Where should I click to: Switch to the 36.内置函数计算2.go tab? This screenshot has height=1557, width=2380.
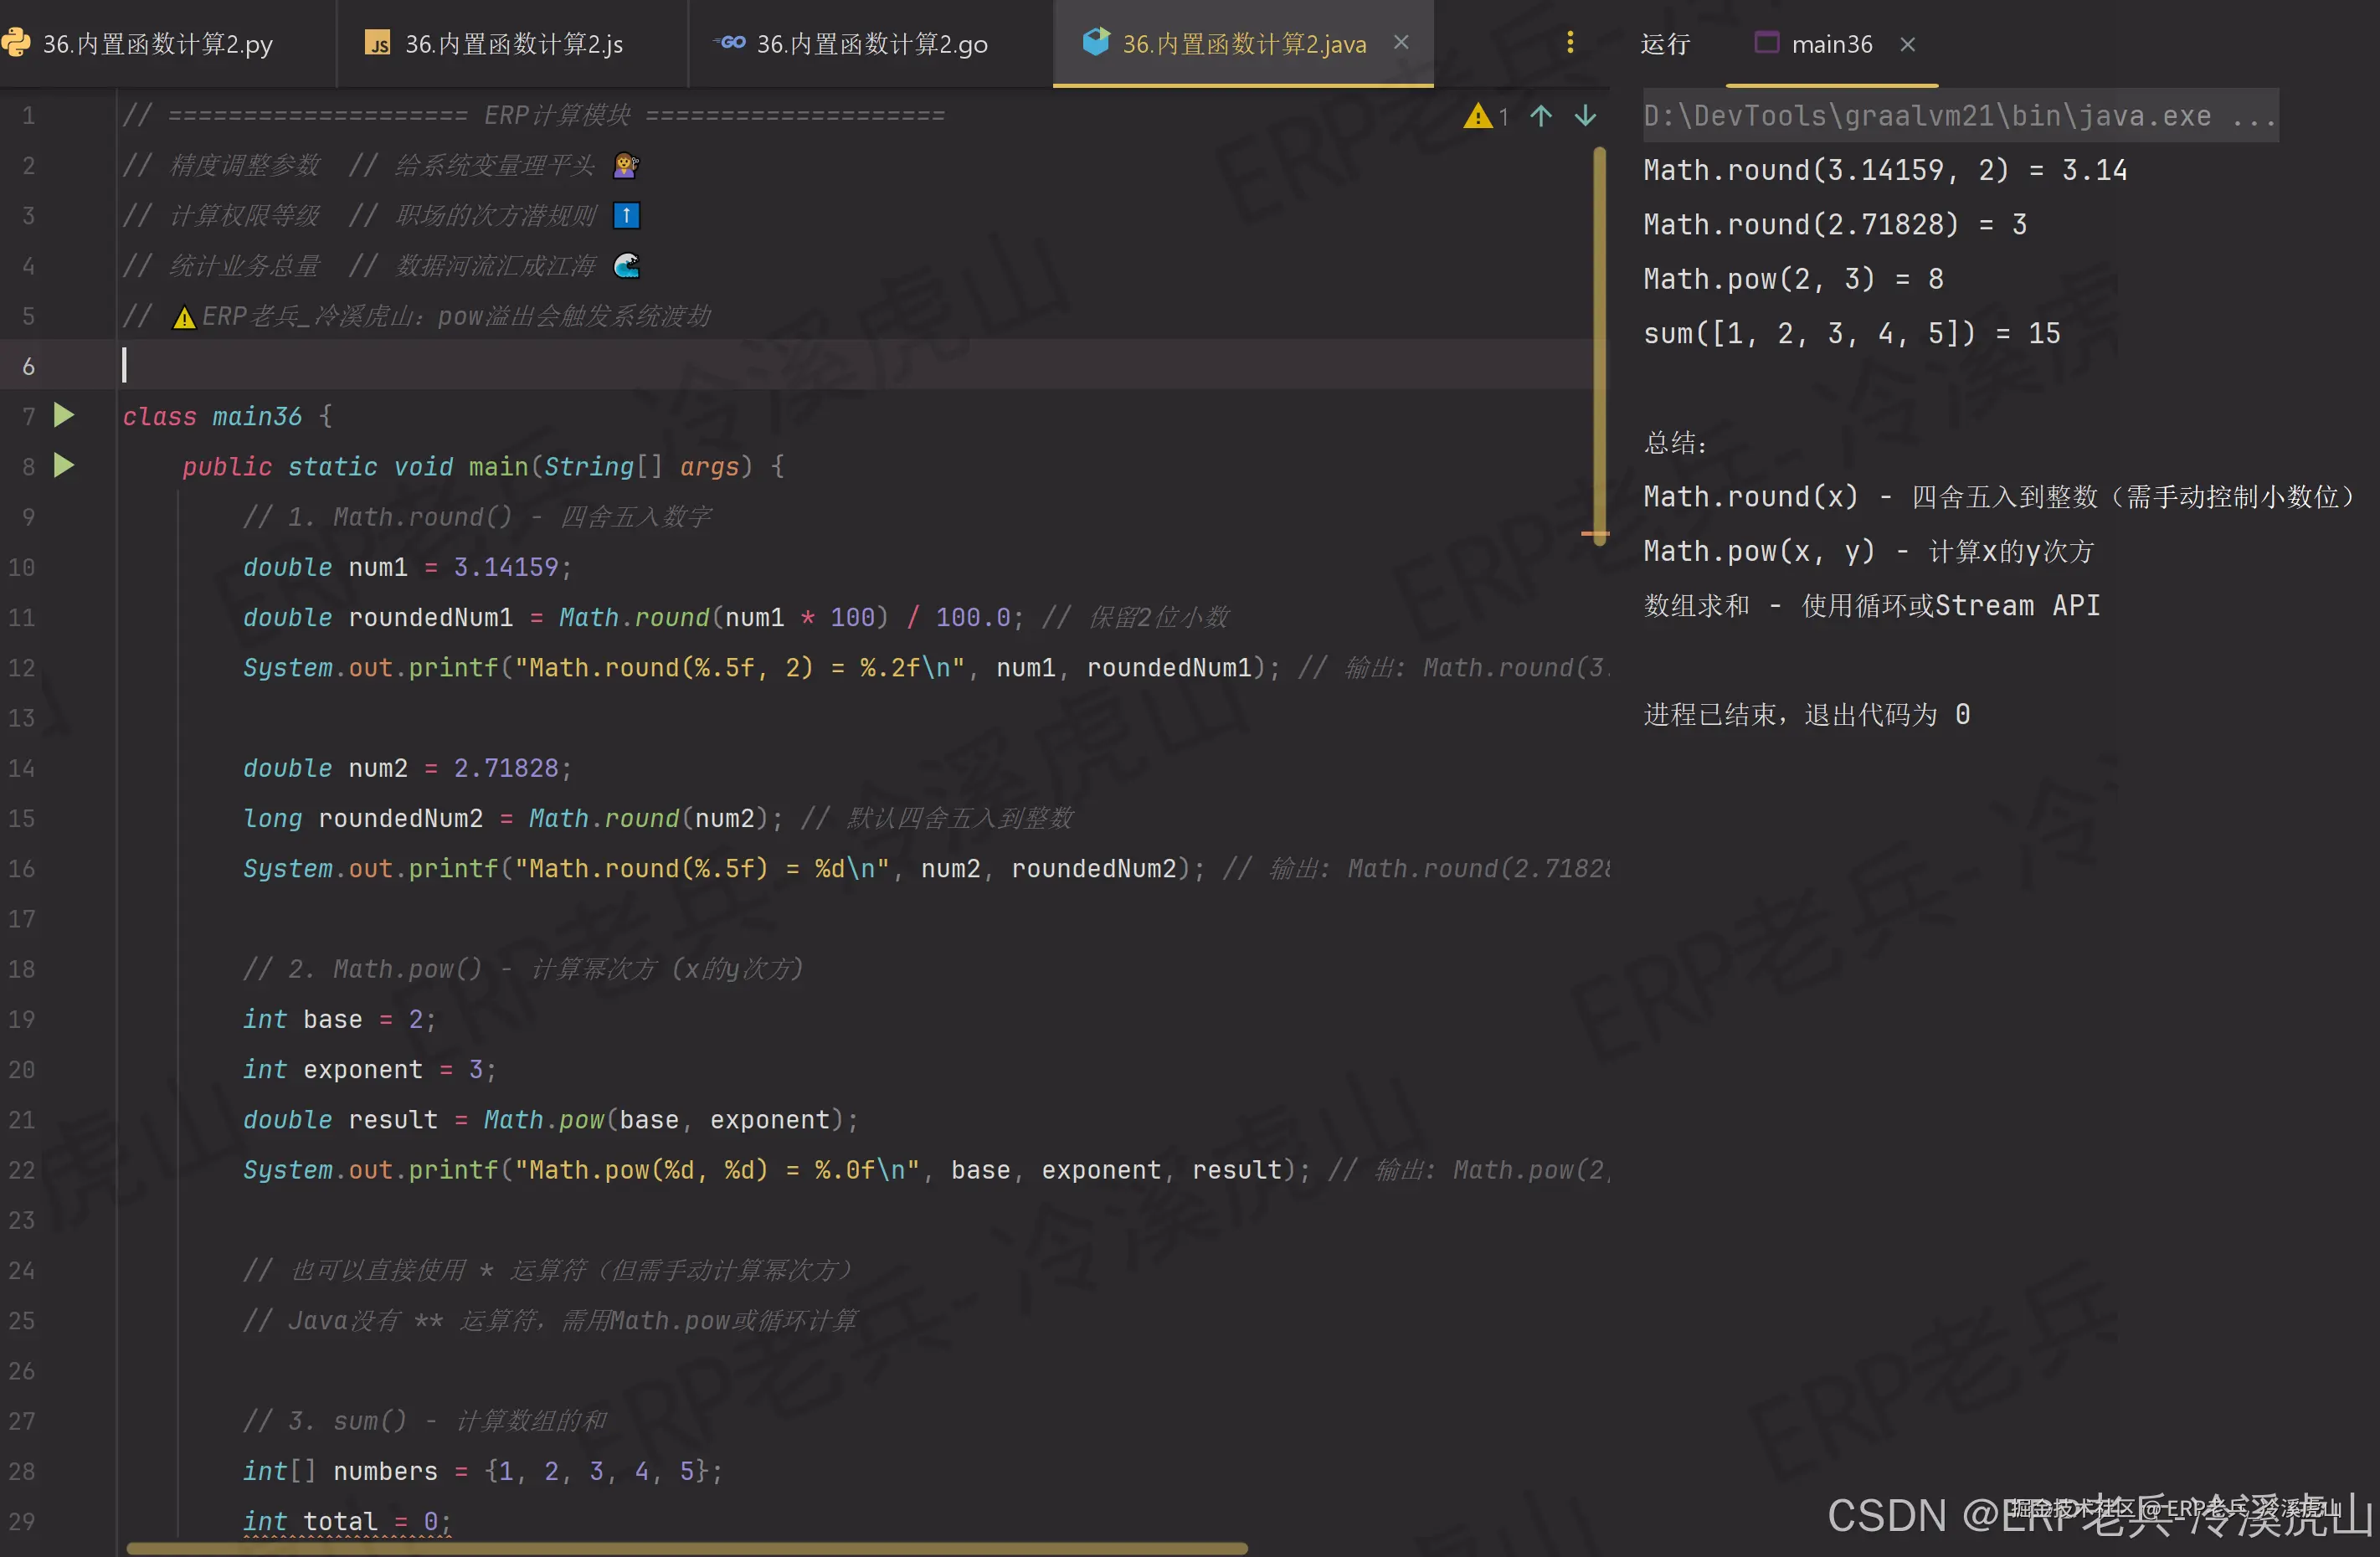coord(871,44)
